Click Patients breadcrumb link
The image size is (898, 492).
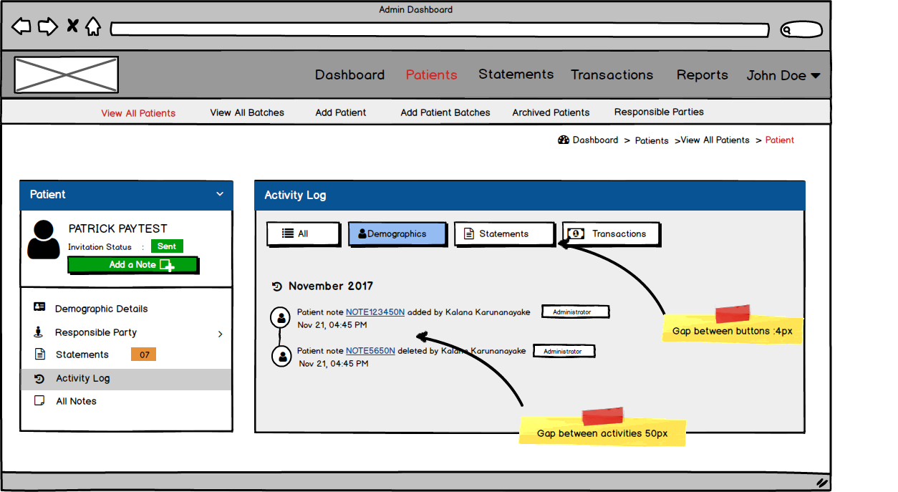coord(652,140)
